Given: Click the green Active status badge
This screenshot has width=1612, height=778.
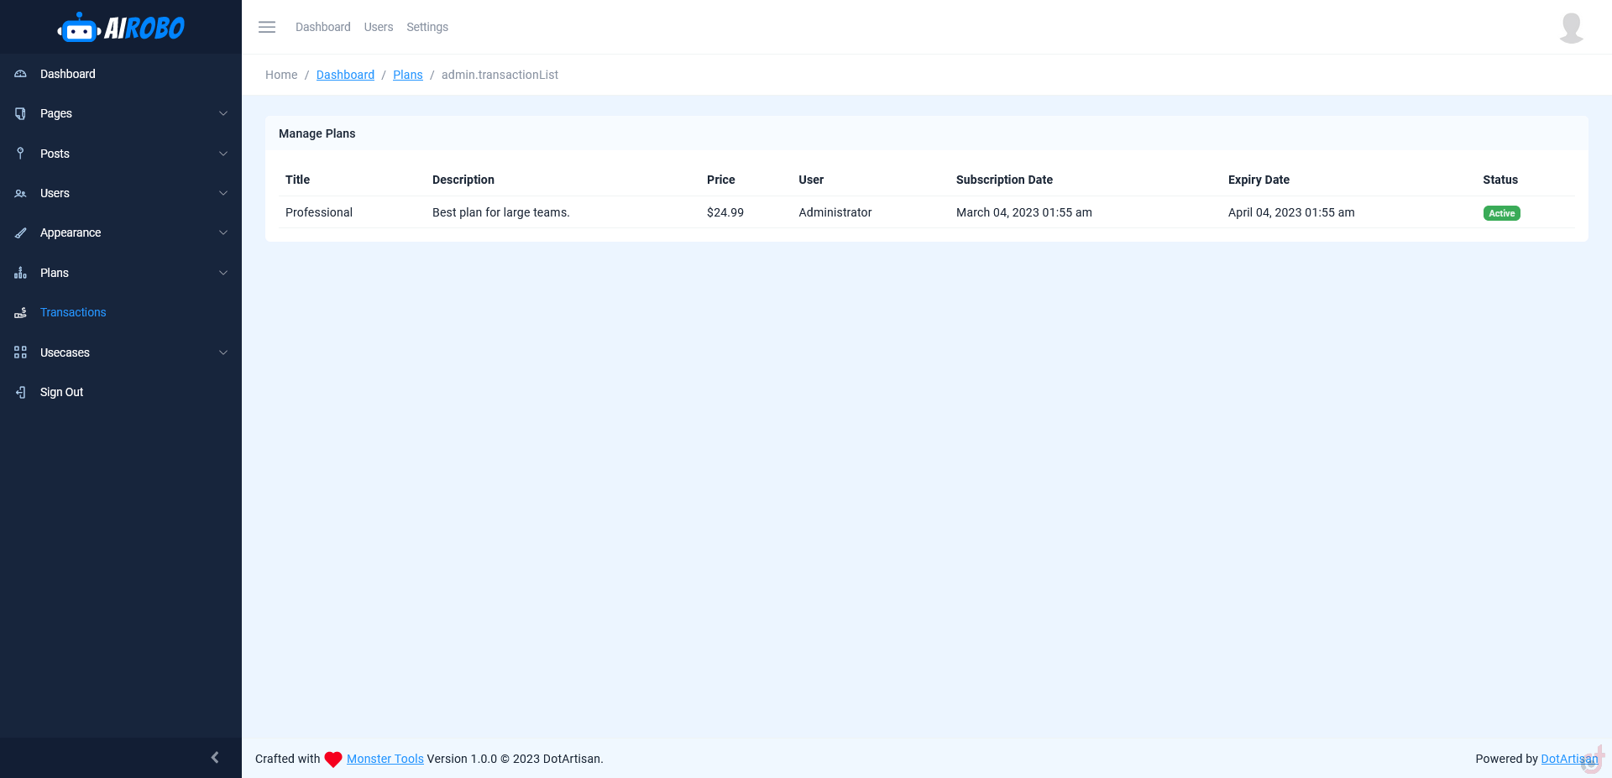Looking at the screenshot, I should [1501, 213].
